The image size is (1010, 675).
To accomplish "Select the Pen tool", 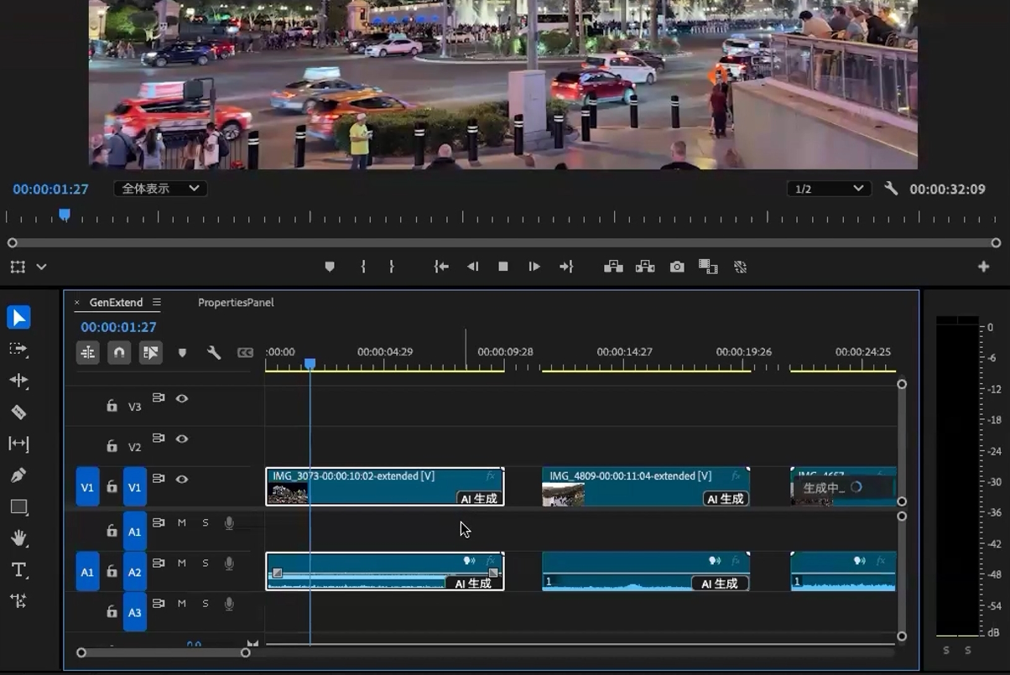I will [18, 475].
